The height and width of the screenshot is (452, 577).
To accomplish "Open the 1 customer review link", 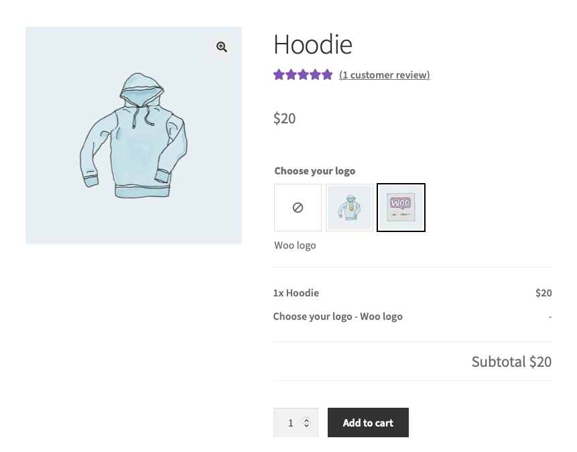I will pyautogui.click(x=384, y=75).
